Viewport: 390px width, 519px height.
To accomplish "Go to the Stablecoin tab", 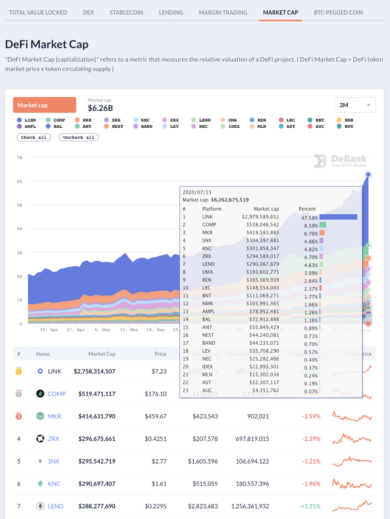I will tap(126, 12).
